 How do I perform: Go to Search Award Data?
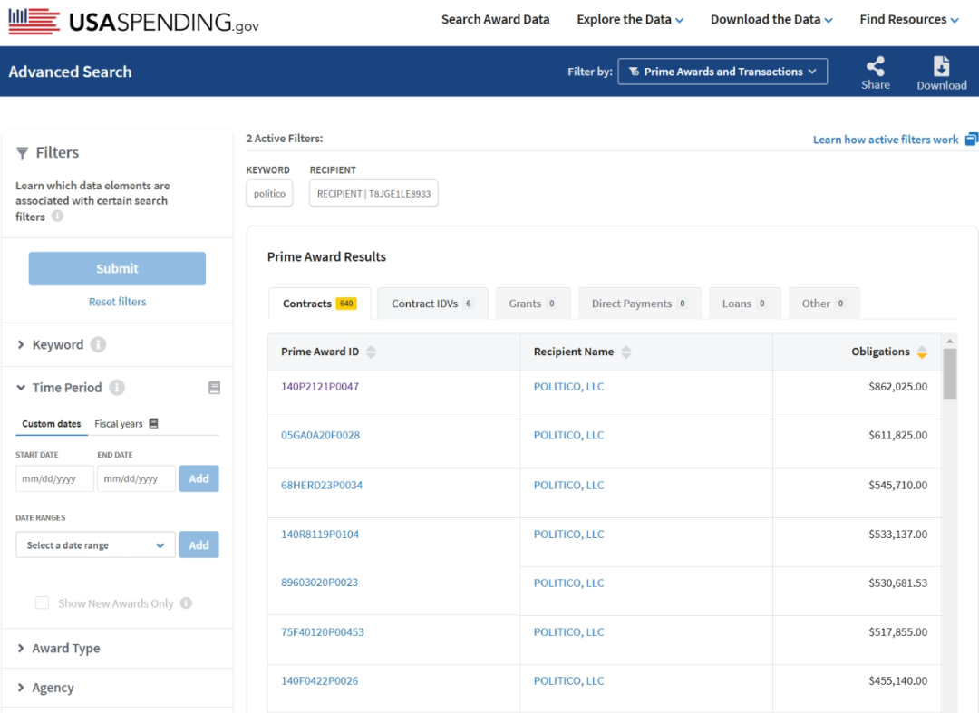pyautogui.click(x=495, y=19)
